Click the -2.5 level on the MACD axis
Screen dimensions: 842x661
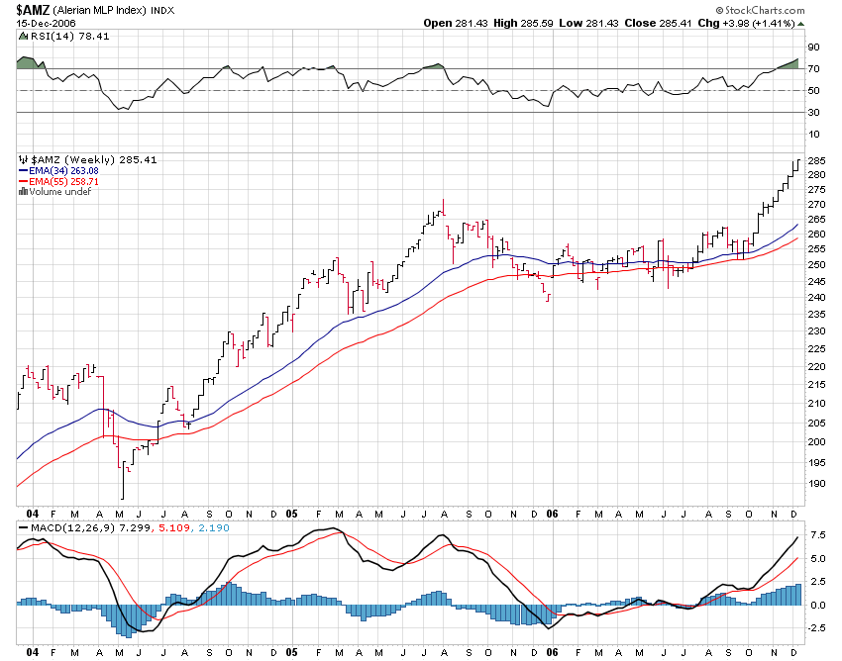pyautogui.click(x=816, y=627)
